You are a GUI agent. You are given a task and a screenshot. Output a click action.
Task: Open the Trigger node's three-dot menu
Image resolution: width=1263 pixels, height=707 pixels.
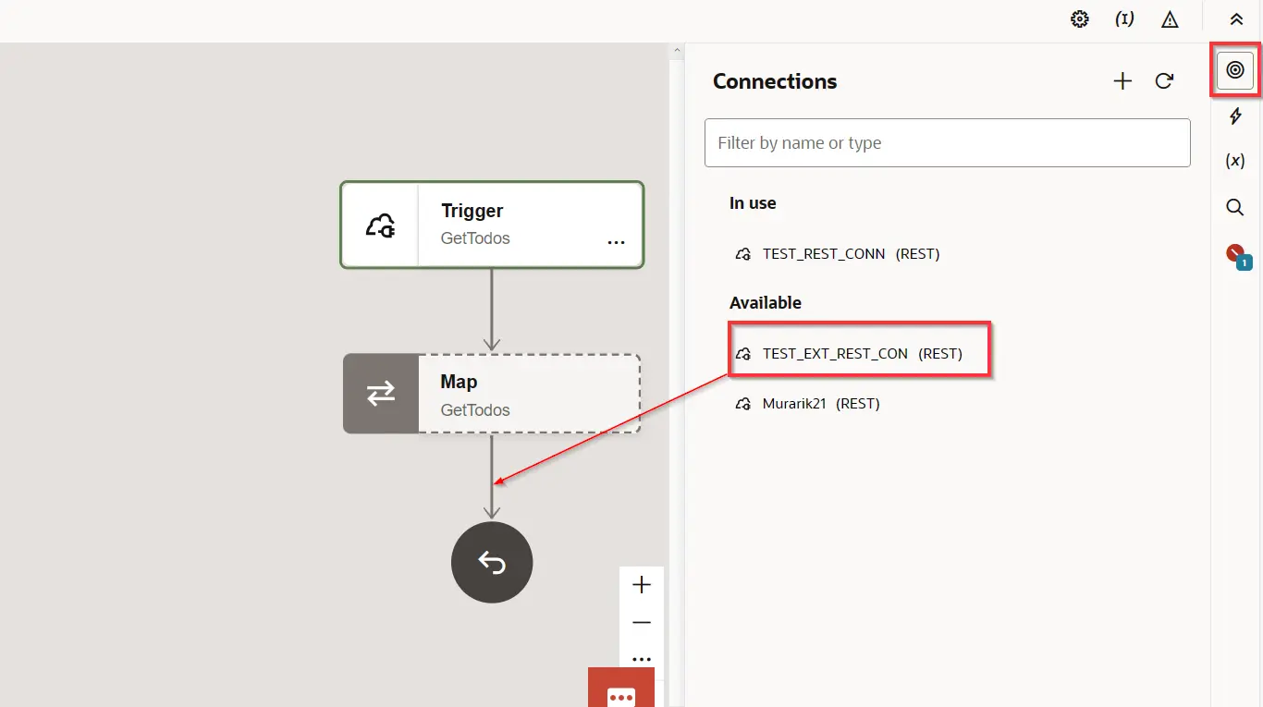(x=616, y=242)
